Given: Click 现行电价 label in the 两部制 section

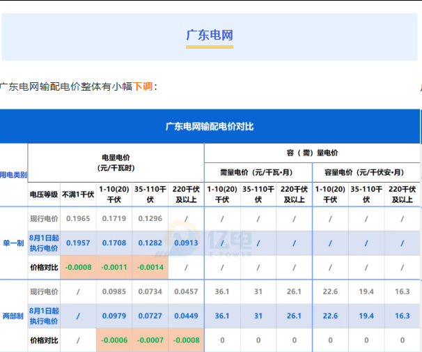Looking at the screenshot, I should coord(44,291).
